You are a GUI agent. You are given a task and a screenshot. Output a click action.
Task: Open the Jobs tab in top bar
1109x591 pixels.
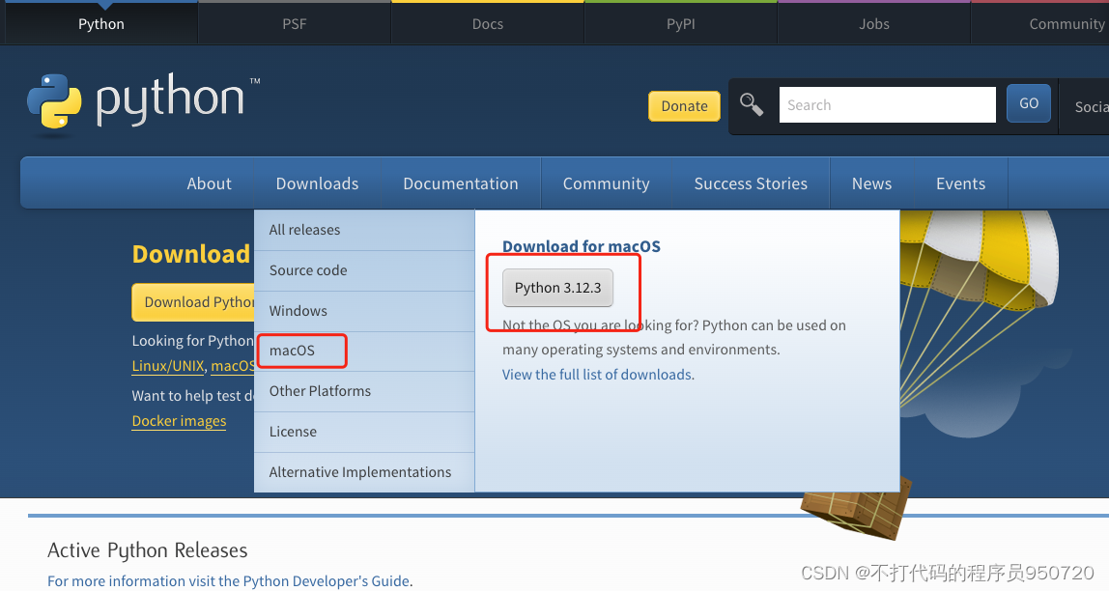[x=874, y=23]
